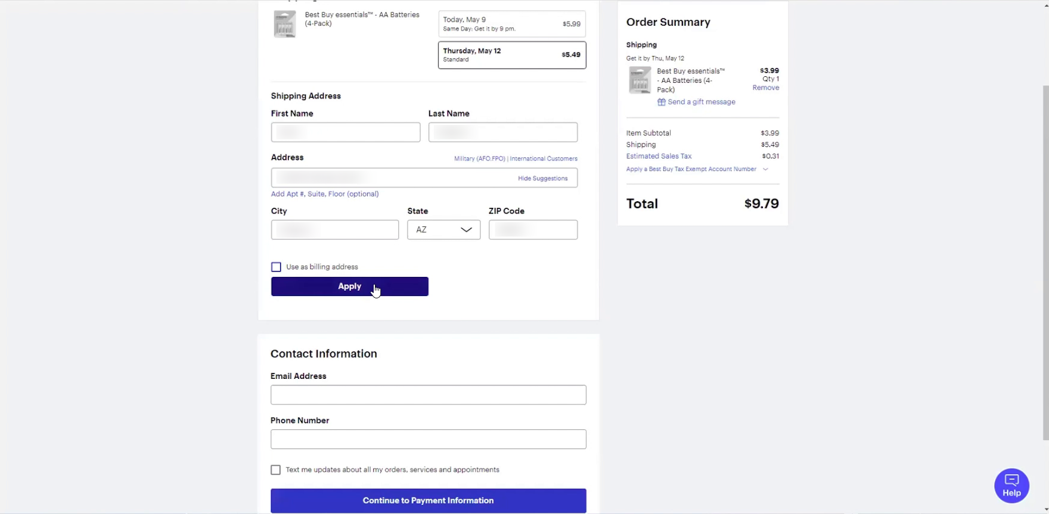The width and height of the screenshot is (1049, 514).
Task: Select Thursday, May 12 standard shipping option
Action: pyautogui.click(x=511, y=55)
